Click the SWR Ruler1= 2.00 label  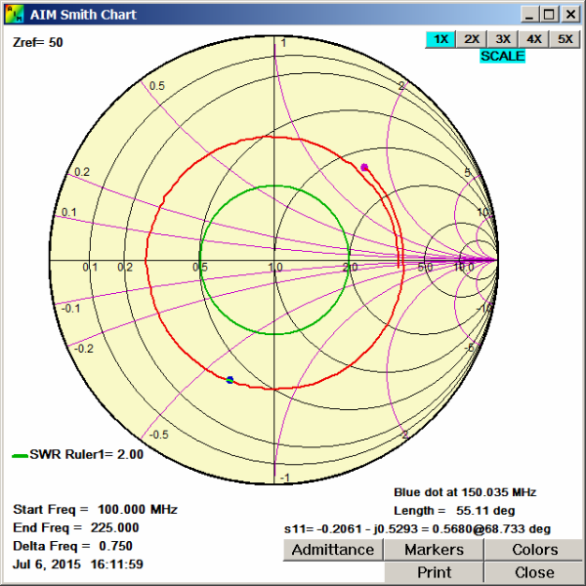pos(86,454)
